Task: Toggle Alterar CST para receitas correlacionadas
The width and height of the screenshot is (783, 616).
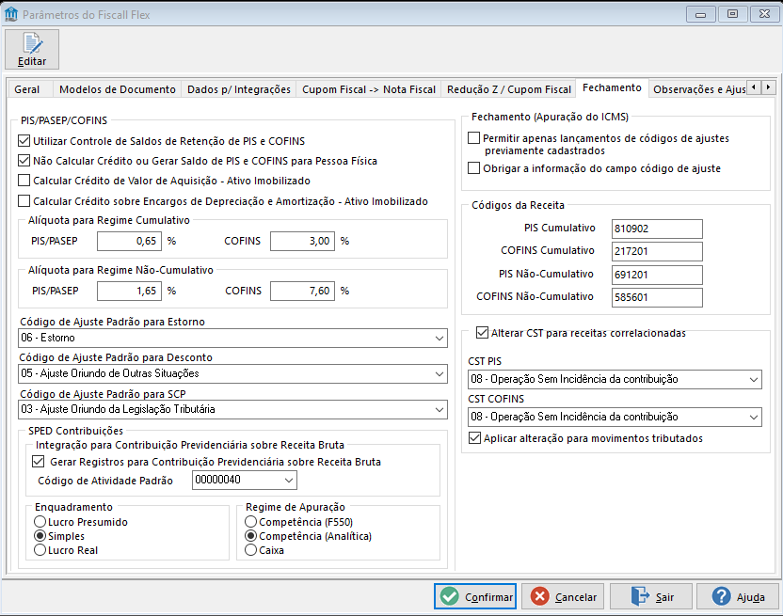Action: tap(482, 333)
